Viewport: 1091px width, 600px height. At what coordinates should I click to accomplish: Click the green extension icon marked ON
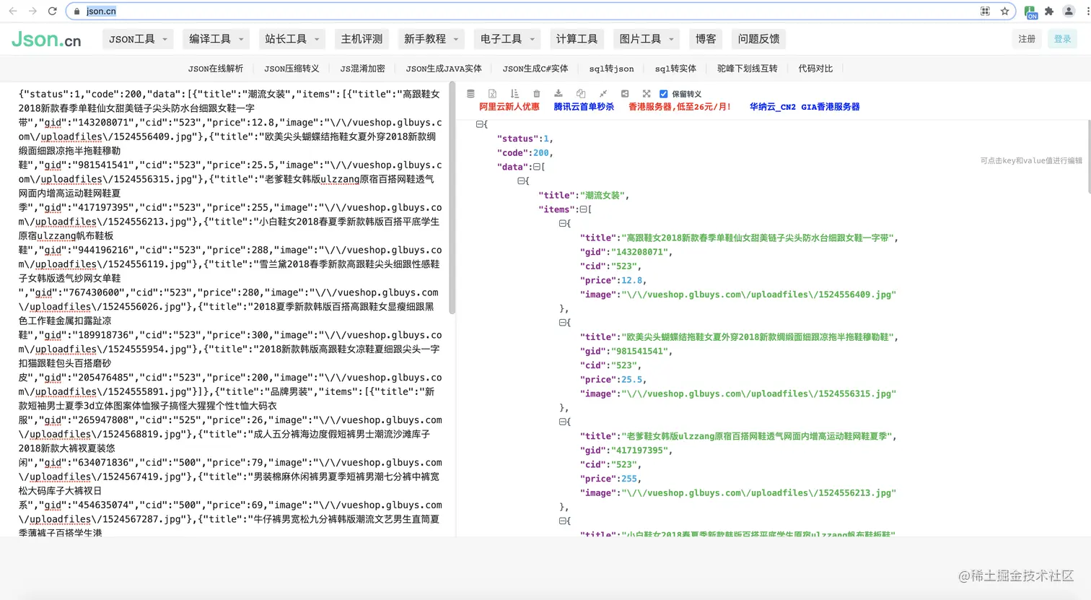tap(1030, 12)
